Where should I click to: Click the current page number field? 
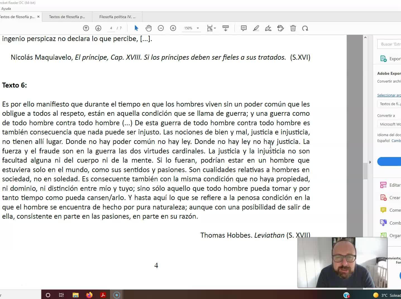point(111,28)
